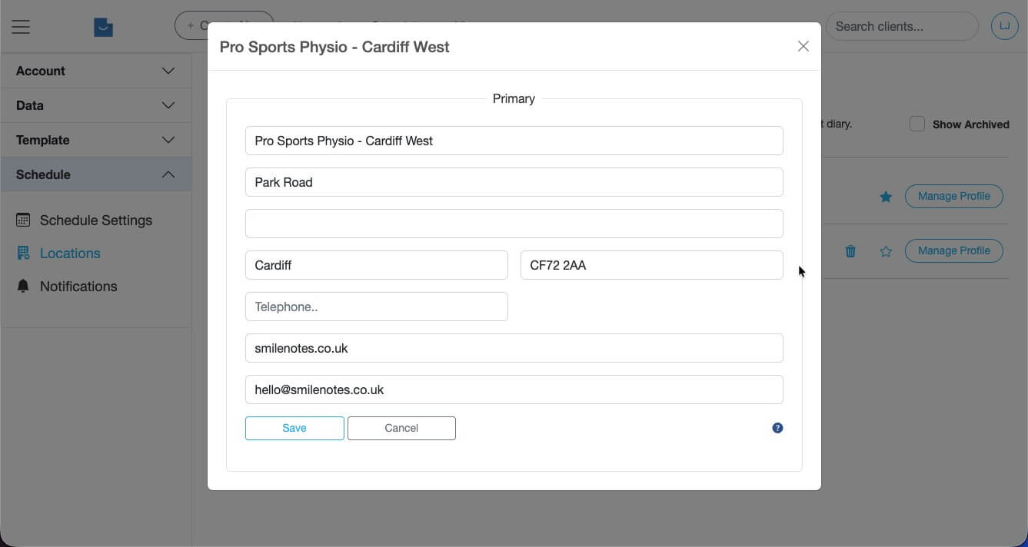Click the Telephone input field
The width and height of the screenshot is (1028, 547).
point(376,307)
